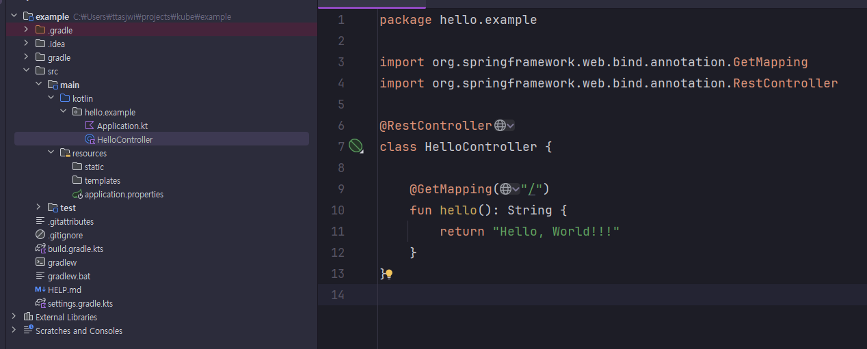Open the dropdown arrow next to @GetMapping globe

516,189
